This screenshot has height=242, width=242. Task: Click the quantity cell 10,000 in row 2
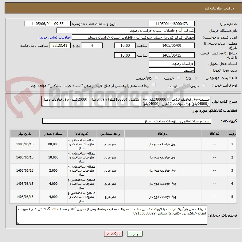click(53, 157)
